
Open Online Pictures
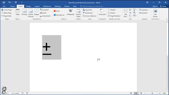tap(31, 13)
